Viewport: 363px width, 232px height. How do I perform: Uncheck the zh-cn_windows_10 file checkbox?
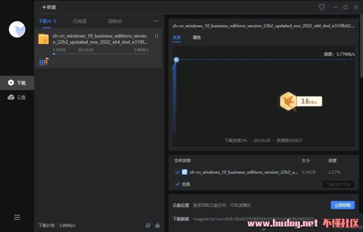click(x=177, y=172)
